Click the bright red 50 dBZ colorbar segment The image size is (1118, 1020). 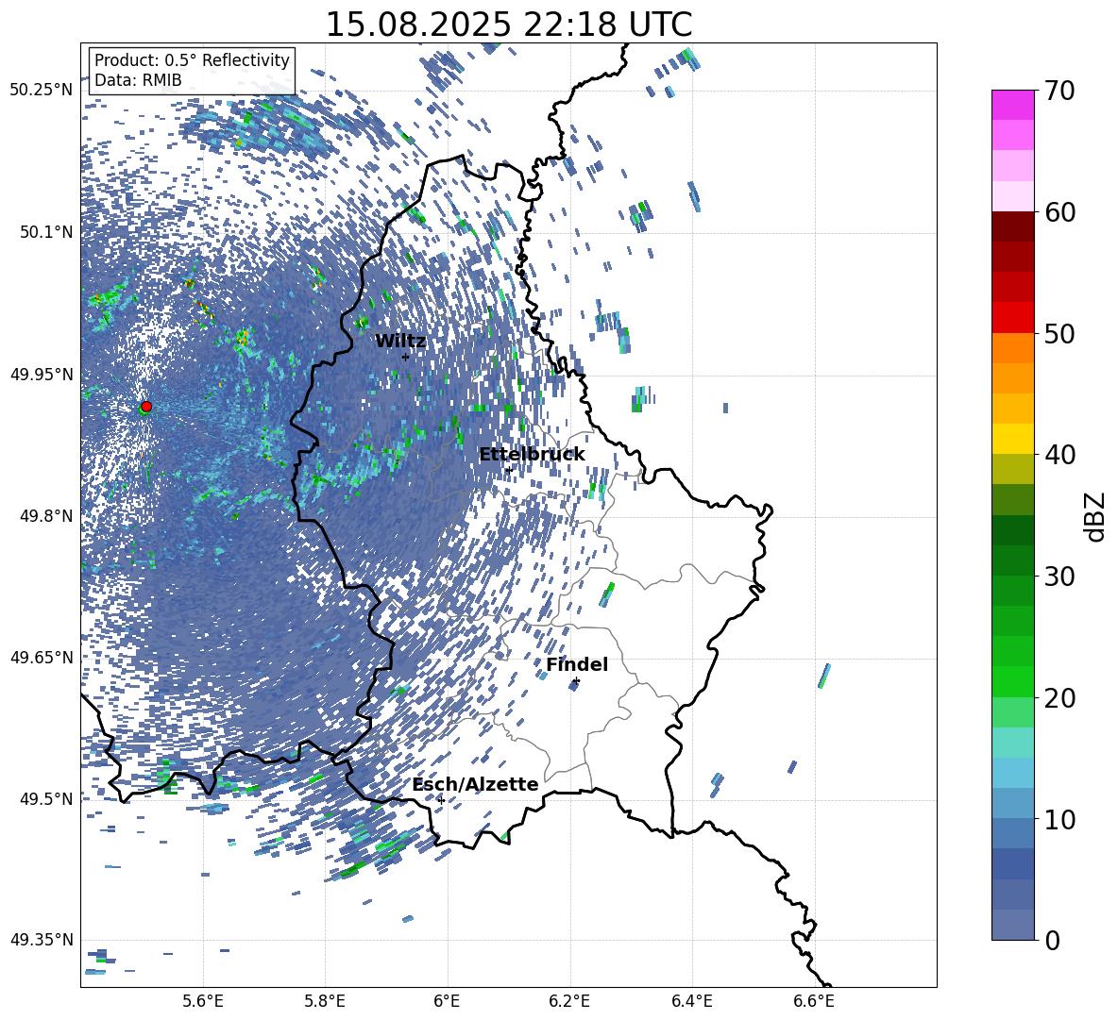pos(1013,318)
